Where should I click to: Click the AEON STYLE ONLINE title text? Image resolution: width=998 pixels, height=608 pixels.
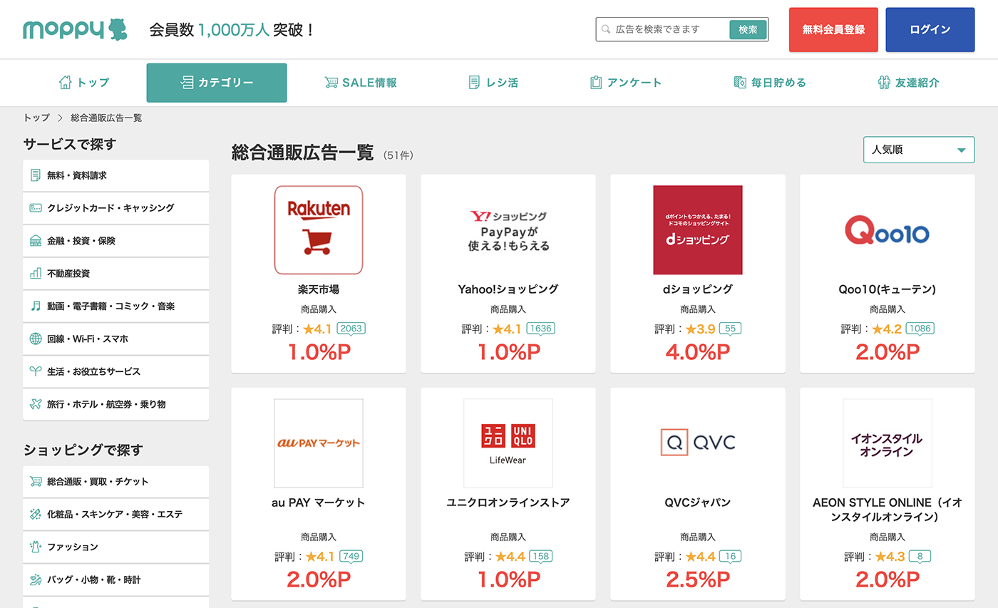pos(888,509)
